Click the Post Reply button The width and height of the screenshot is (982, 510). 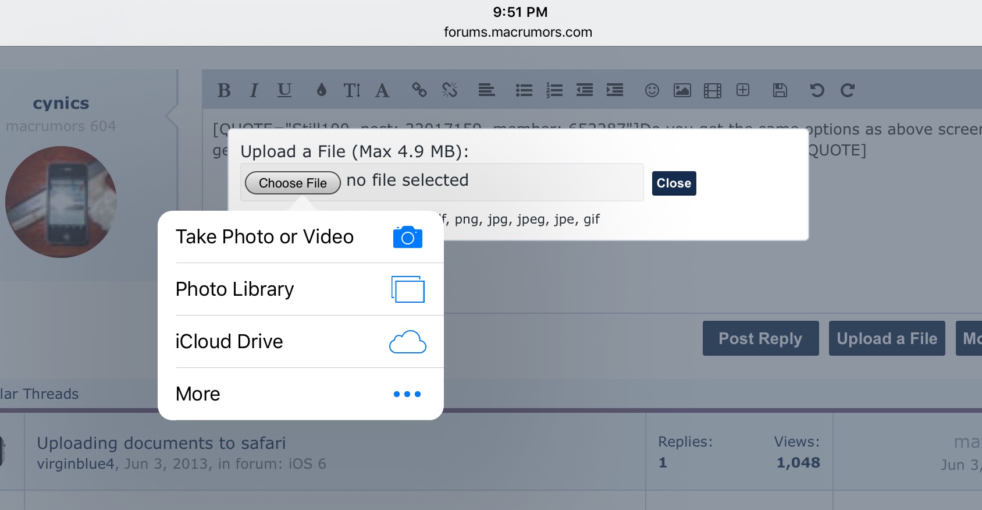pos(760,338)
